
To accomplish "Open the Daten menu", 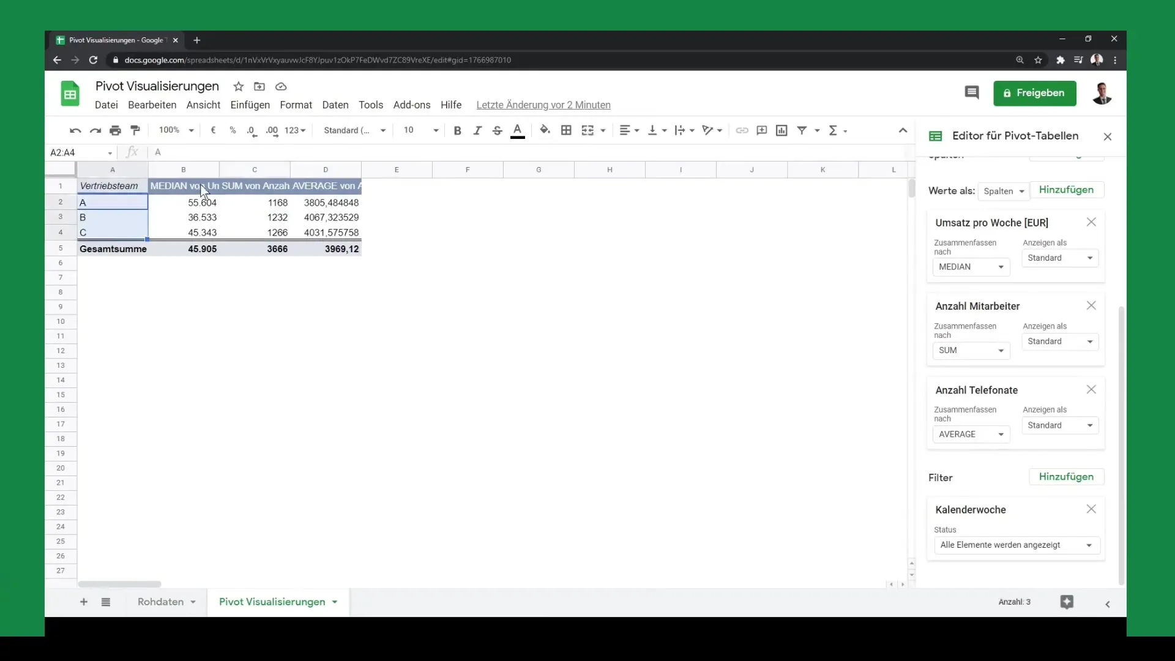I will pyautogui.click(x=335, y=105).
